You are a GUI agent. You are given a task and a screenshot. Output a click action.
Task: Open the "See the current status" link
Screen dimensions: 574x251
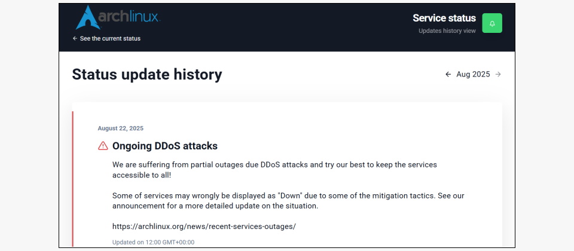coord(110,38)
